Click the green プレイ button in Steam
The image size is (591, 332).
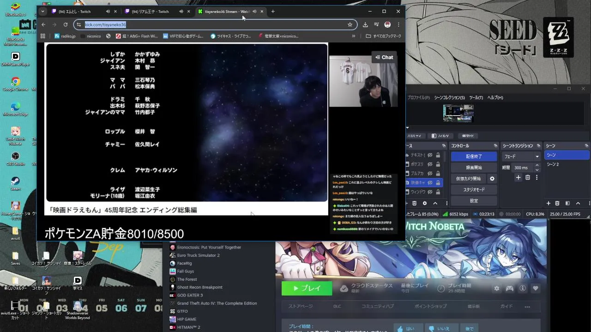coord(307,288)
